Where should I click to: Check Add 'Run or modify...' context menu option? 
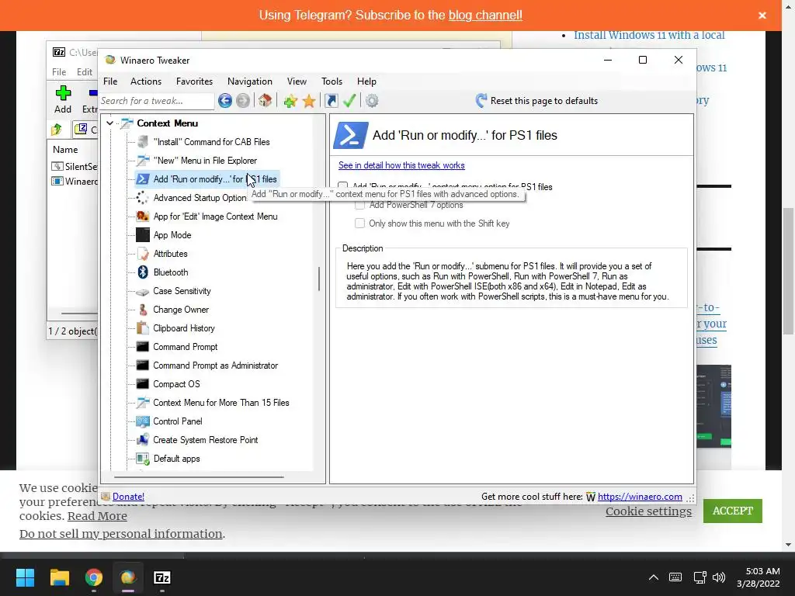coord(343,186)
